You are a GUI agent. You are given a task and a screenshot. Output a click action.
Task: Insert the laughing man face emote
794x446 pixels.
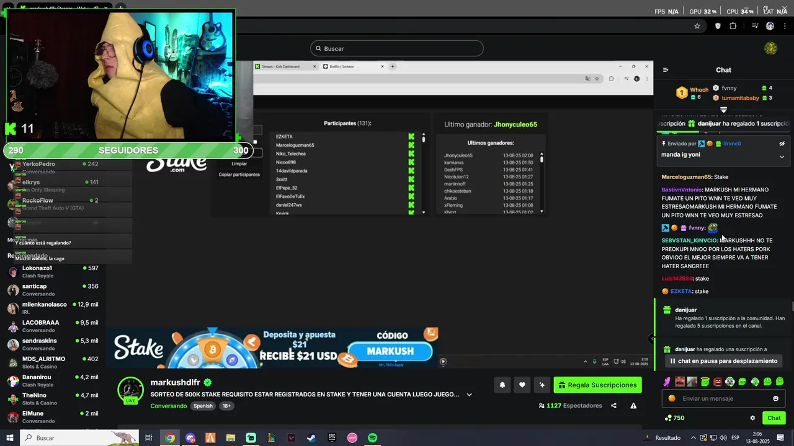click(x=679, y=382)
